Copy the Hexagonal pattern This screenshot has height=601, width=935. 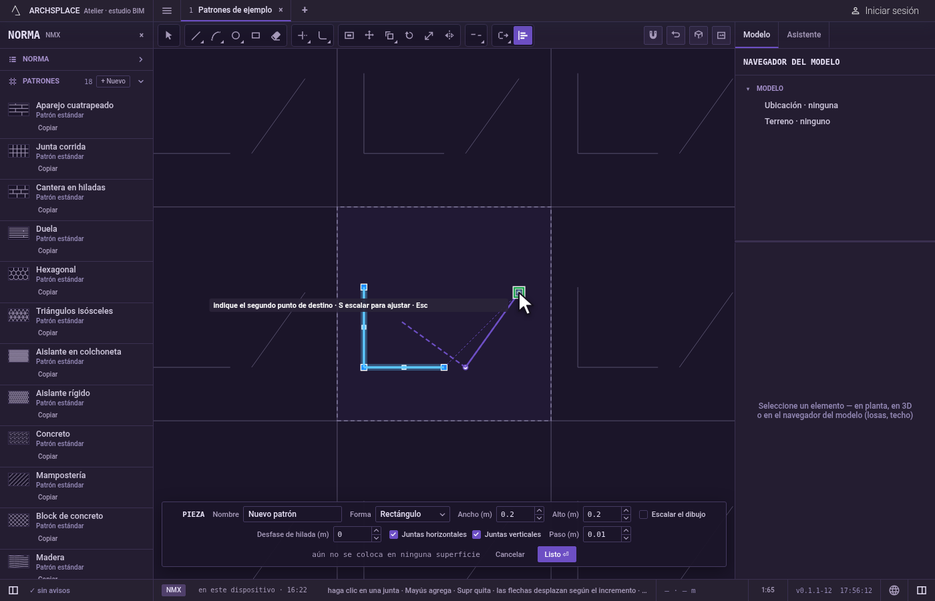click(47, 292)
